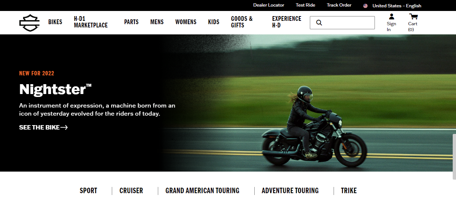Image resolution: width=456 pixels, height=210 pixels.
Task: Expand the Bikes navigation menu
Action: point(55,22)
